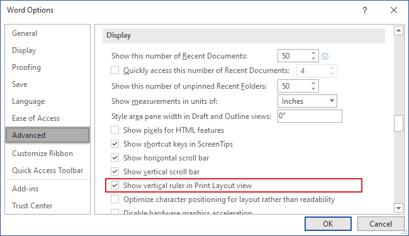Close the Word Options dialog

point(394,10)
